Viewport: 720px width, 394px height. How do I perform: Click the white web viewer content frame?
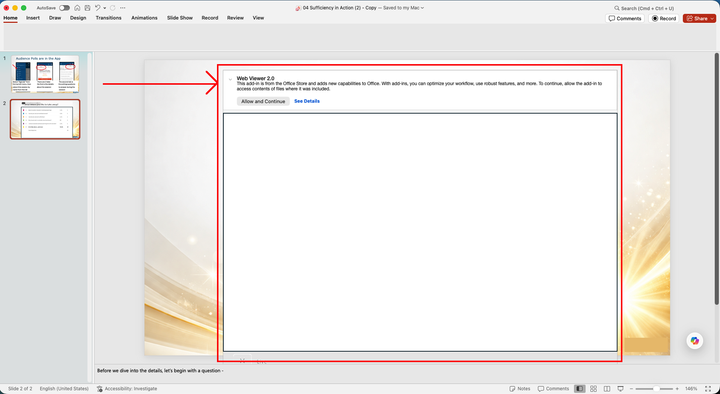[x=420, y=232]
